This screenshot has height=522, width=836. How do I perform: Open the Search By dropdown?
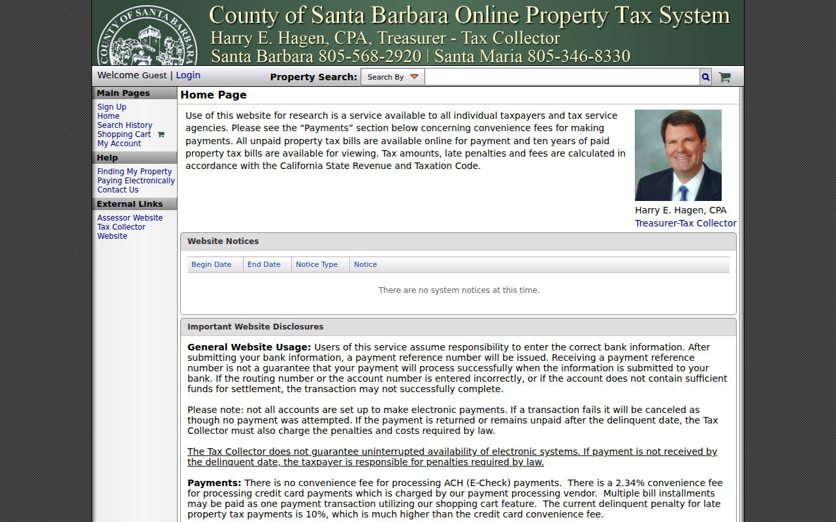pos(393,77)
